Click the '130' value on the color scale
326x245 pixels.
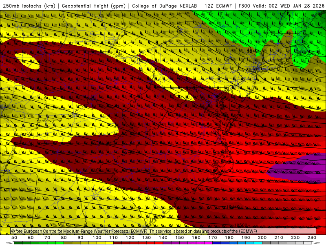point(147,238)
